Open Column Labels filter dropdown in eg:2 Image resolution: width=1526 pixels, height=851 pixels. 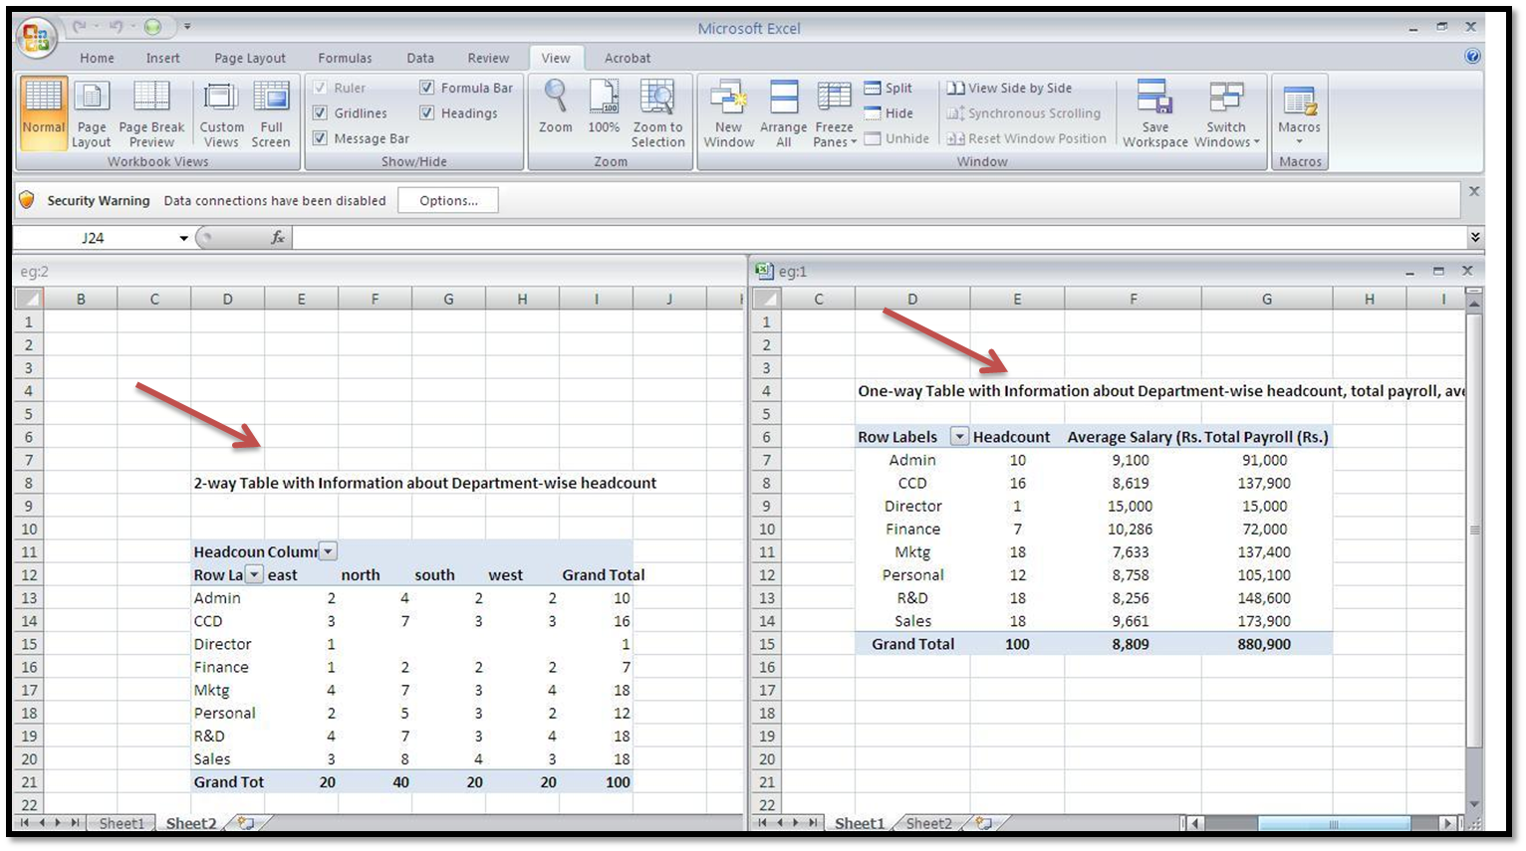tap(329, 551)
